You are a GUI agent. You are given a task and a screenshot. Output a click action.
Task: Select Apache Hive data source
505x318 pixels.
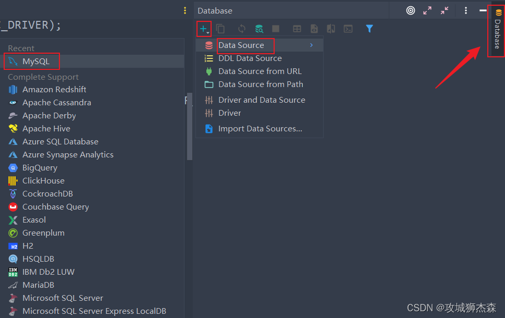point(92,129)
